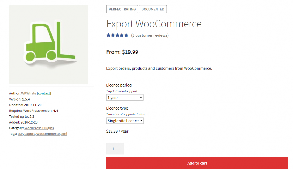Viewport: 293px width, 169px height.
Task: Click the quantity input field
Action: 115,148
